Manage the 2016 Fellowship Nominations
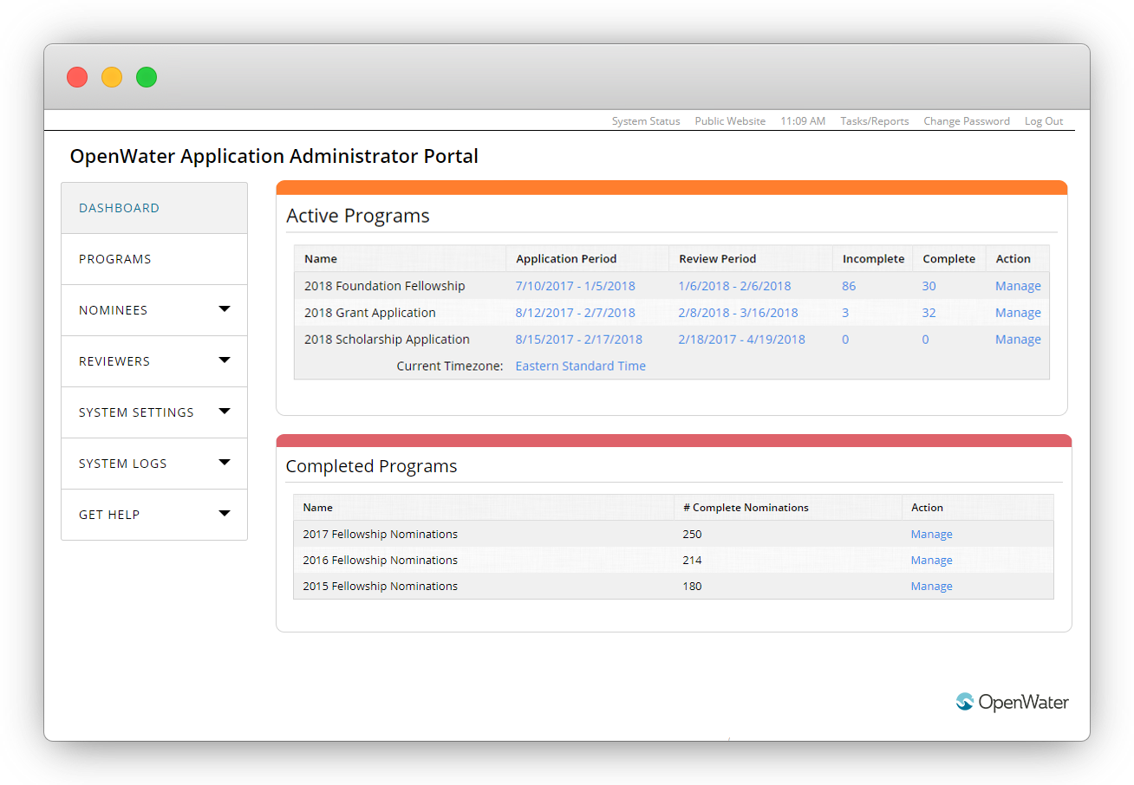 coord(932,561)
